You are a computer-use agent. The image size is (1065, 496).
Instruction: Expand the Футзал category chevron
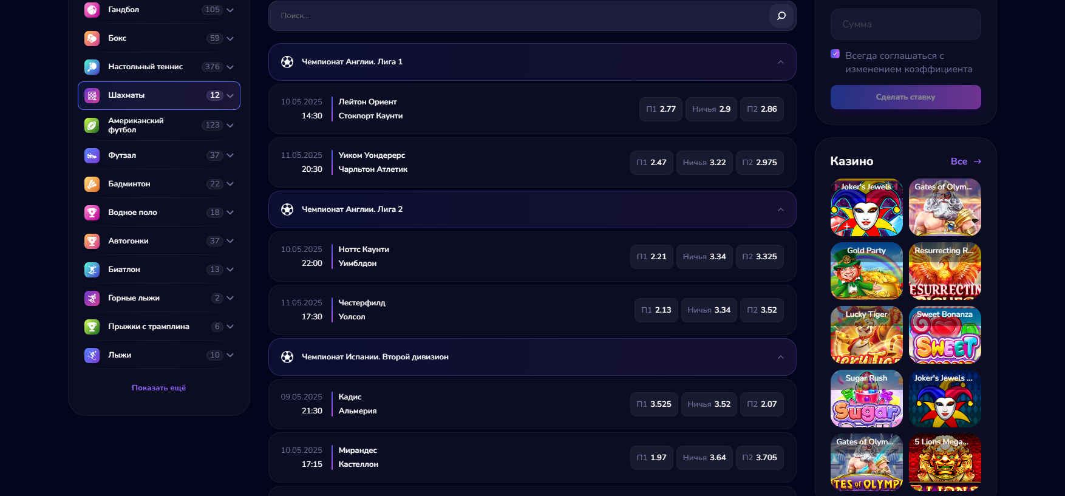tap(230, 155)
